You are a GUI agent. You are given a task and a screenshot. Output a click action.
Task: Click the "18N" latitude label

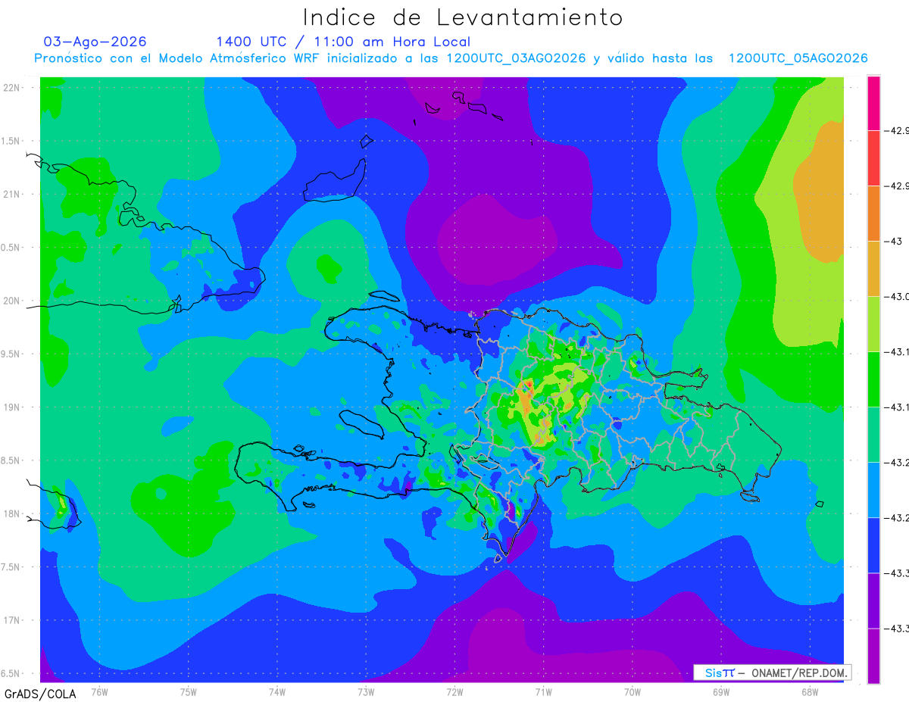(13, 513)
